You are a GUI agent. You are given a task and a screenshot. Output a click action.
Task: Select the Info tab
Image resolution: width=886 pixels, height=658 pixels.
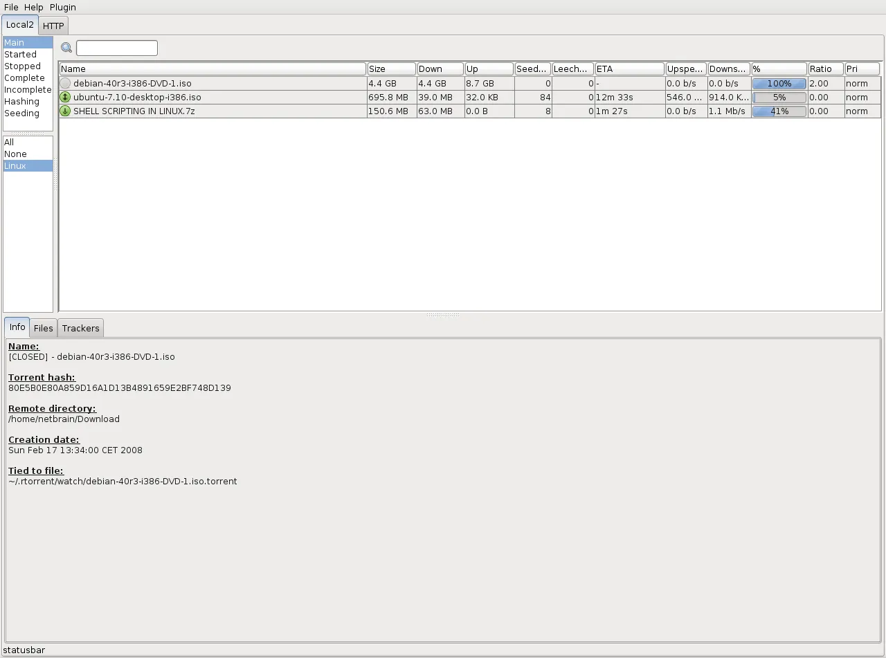point(16,327)
